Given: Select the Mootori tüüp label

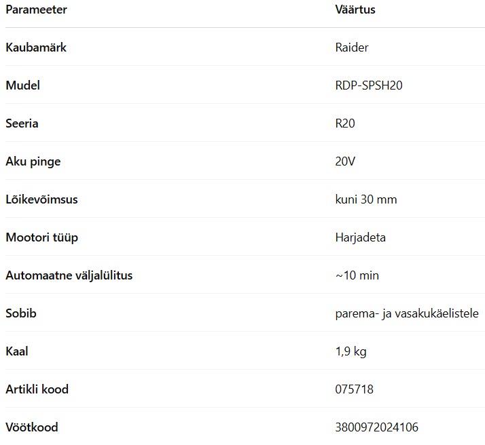Looking at the screenshot, I should (x=41, y=238).
